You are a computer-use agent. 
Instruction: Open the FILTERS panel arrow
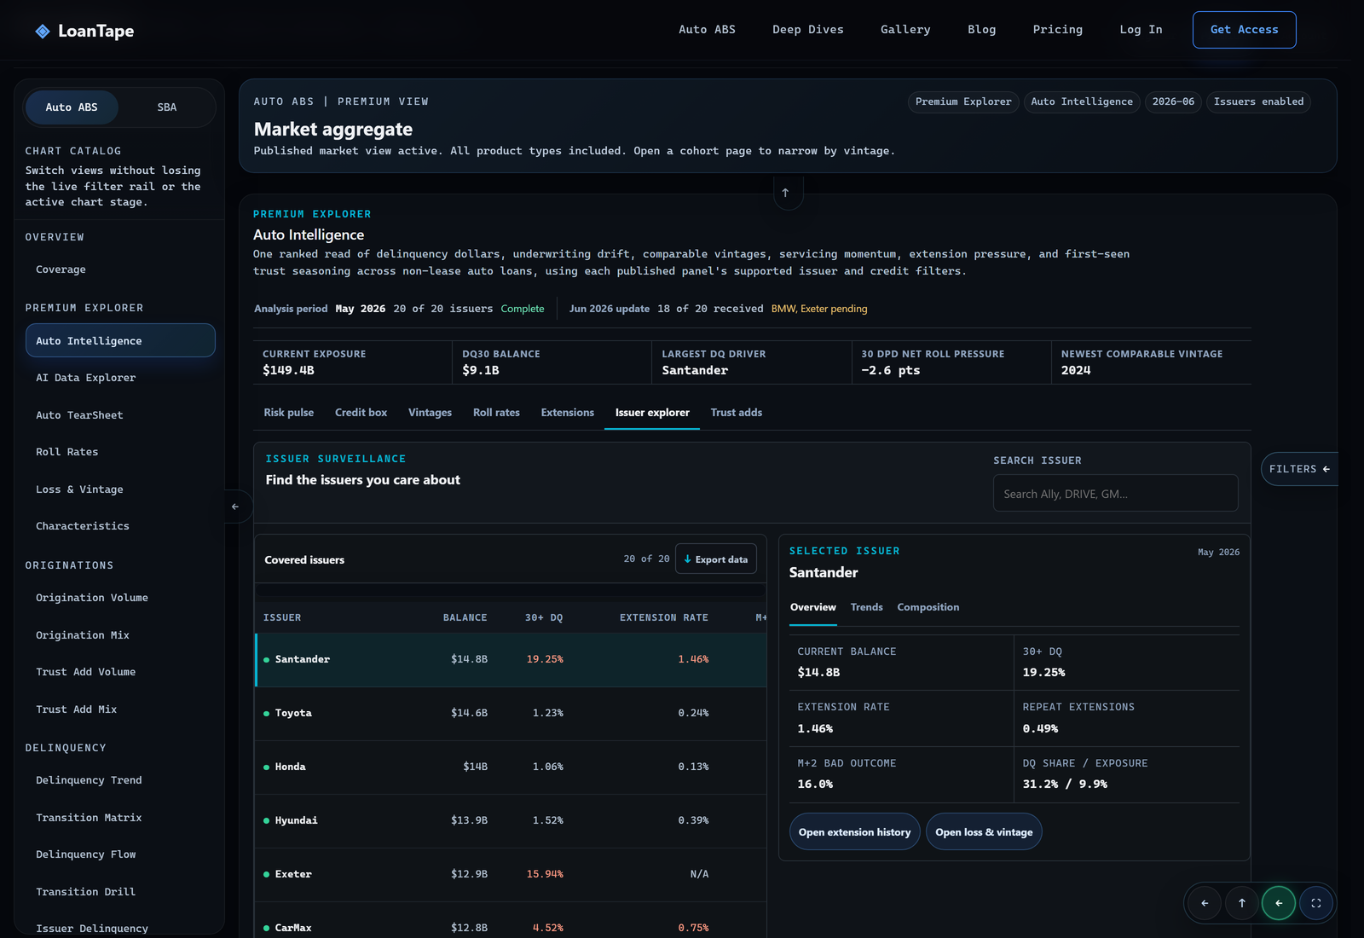(x=1299, y=469)
